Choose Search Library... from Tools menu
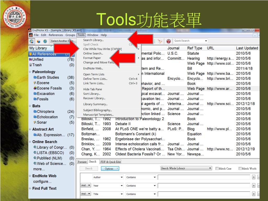Viewport: 268px width, 201px height. click(93, 40)
